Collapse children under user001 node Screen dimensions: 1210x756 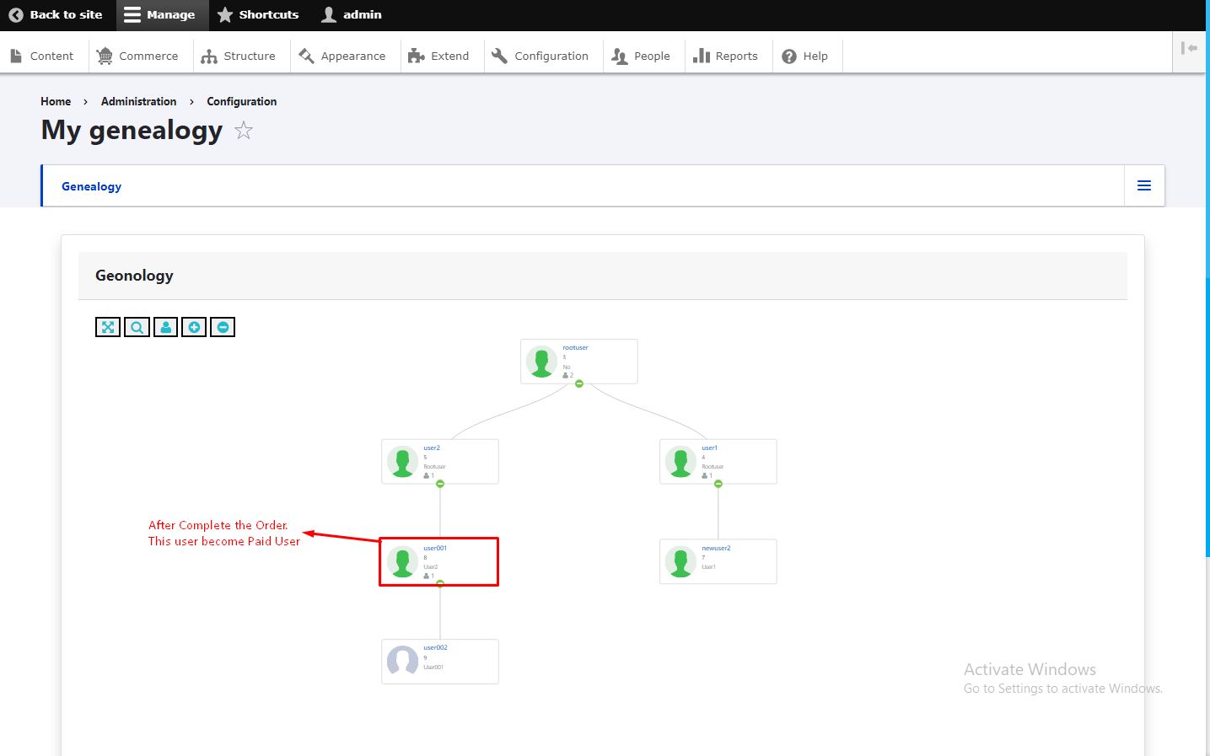pos(440,583)
